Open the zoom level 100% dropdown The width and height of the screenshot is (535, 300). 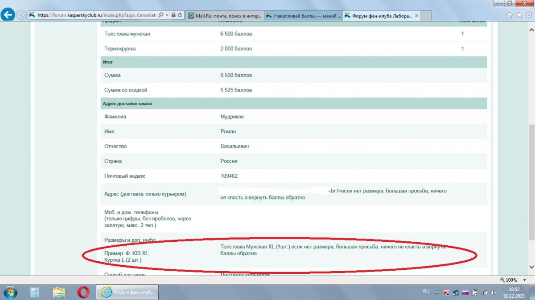(x=525, y=280)
